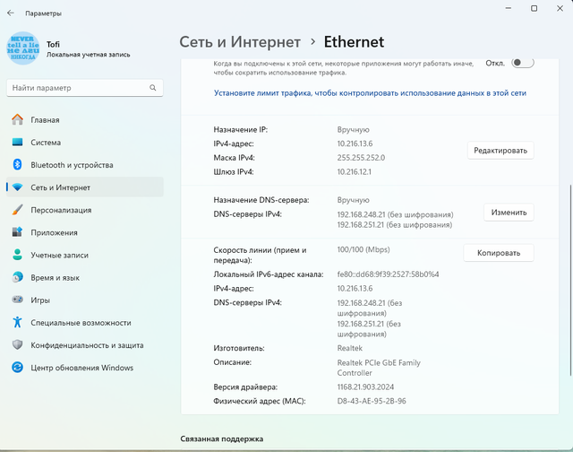Viewport: 573px width, 452px height.
Task: Click the Персонализация brush icon
Action: click(x=17, y=210)
